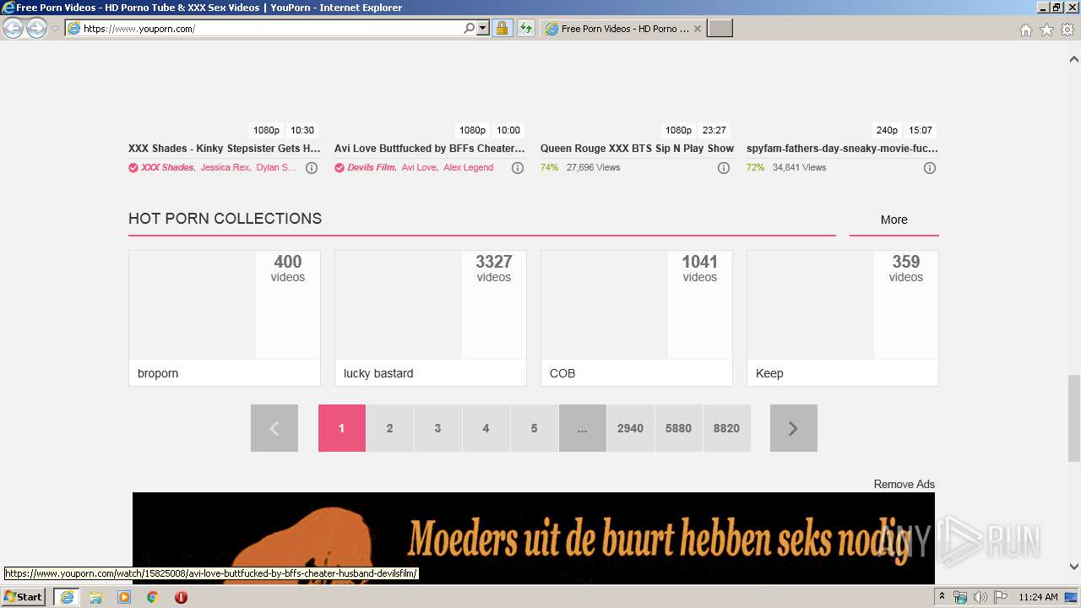Open the spyfam-fathers-day video title
Image resolution: width=1081 pixels, height=608 pixels.
coord(842,149)
